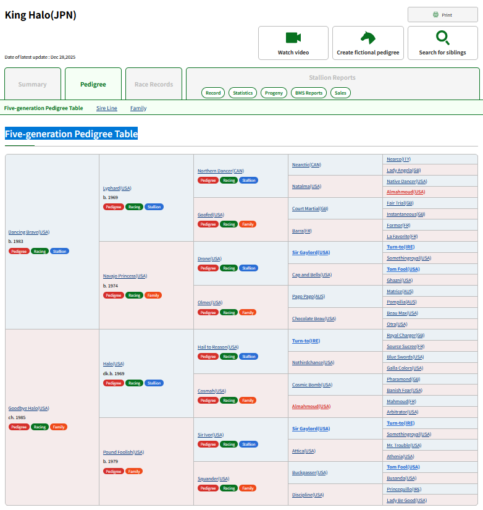Open Stallion Reports Progeny pill

(274, 93)
